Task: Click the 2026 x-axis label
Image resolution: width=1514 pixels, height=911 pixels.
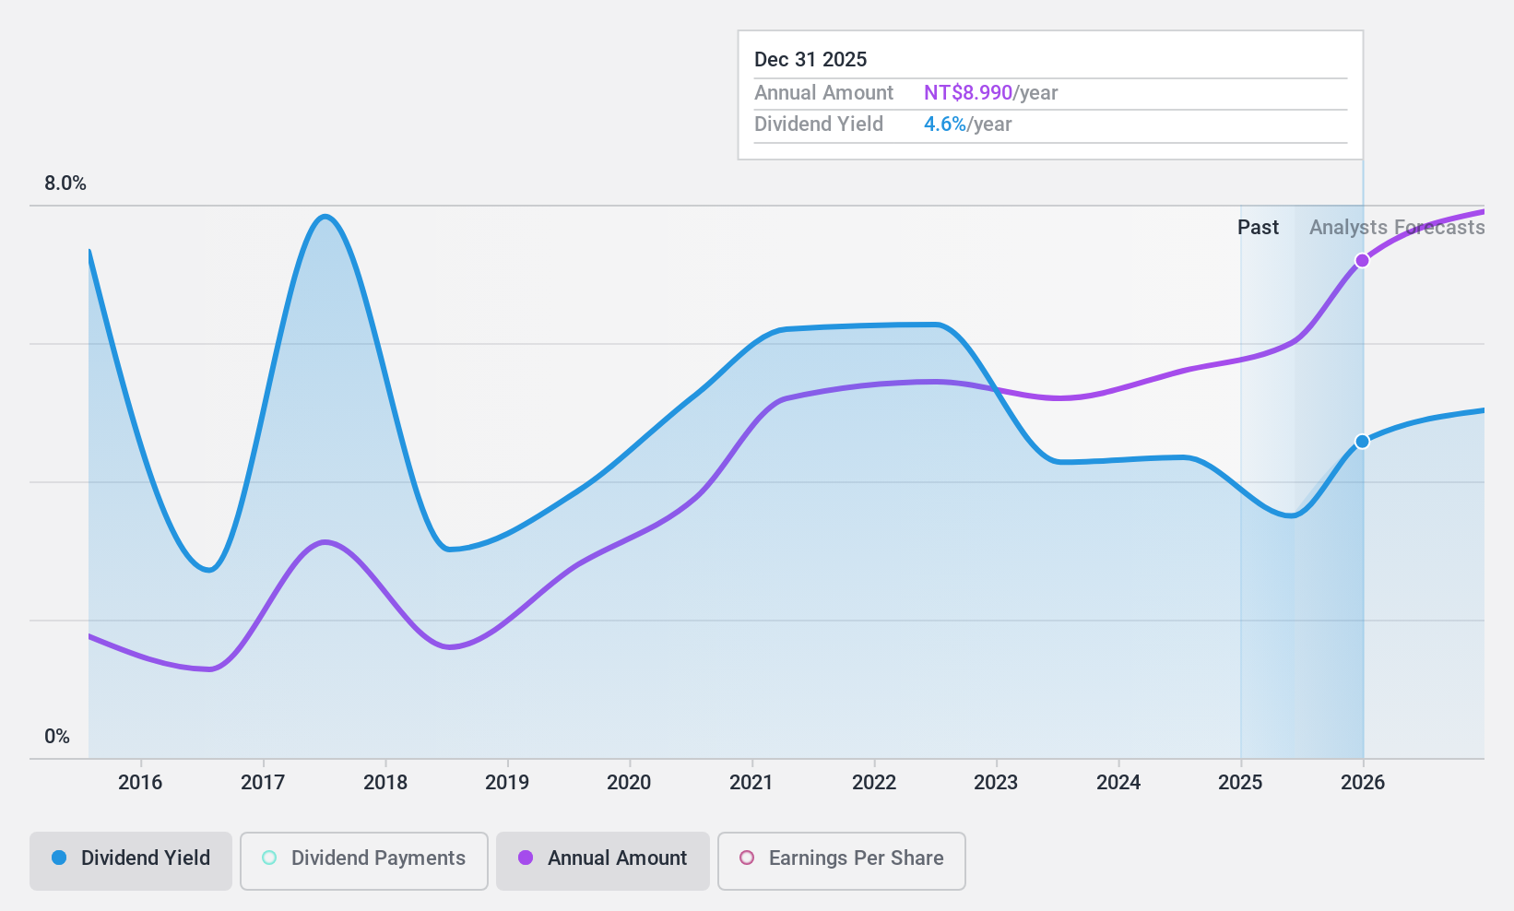Action: point(1363,783)
